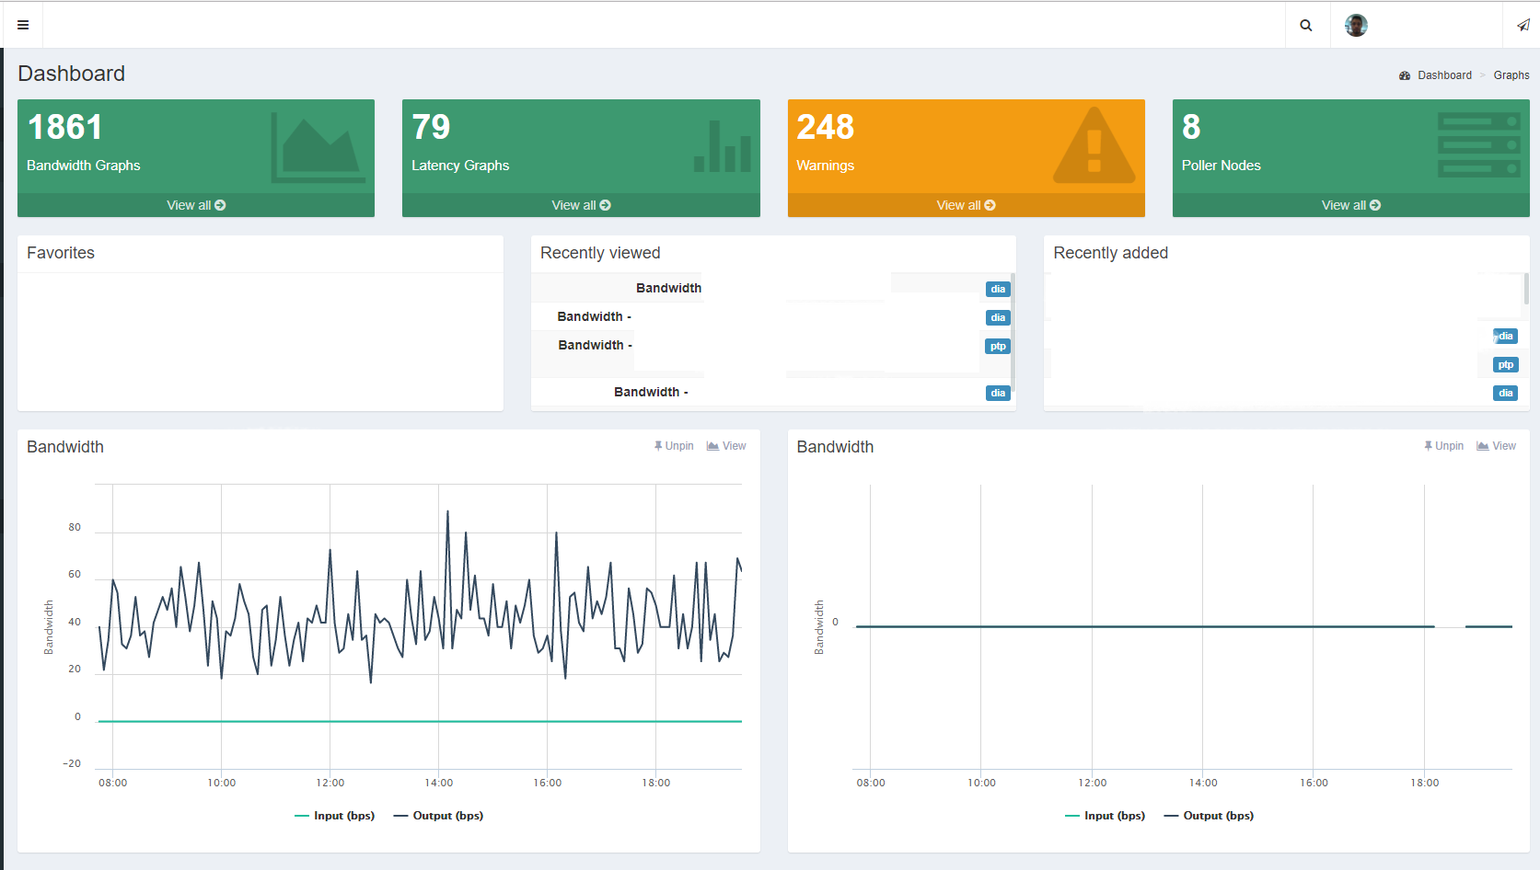1540x870 pixels.
Task: Open the first Bandwidth entry in Recently viewed
Action: click(x=669, y=288)
